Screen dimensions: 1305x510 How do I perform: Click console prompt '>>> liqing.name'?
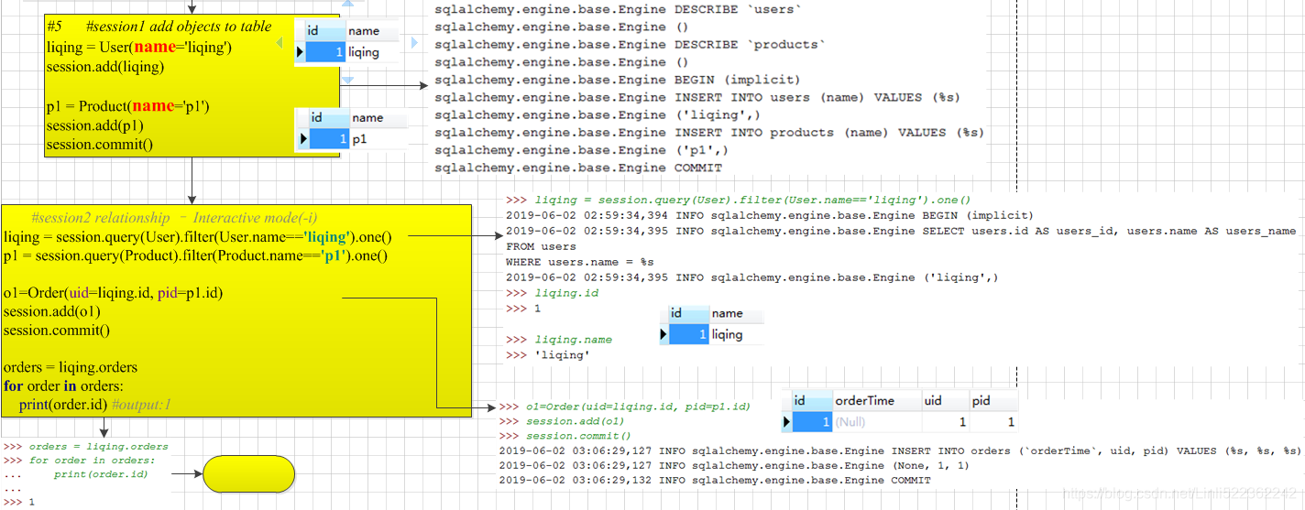tap(559, 340)
